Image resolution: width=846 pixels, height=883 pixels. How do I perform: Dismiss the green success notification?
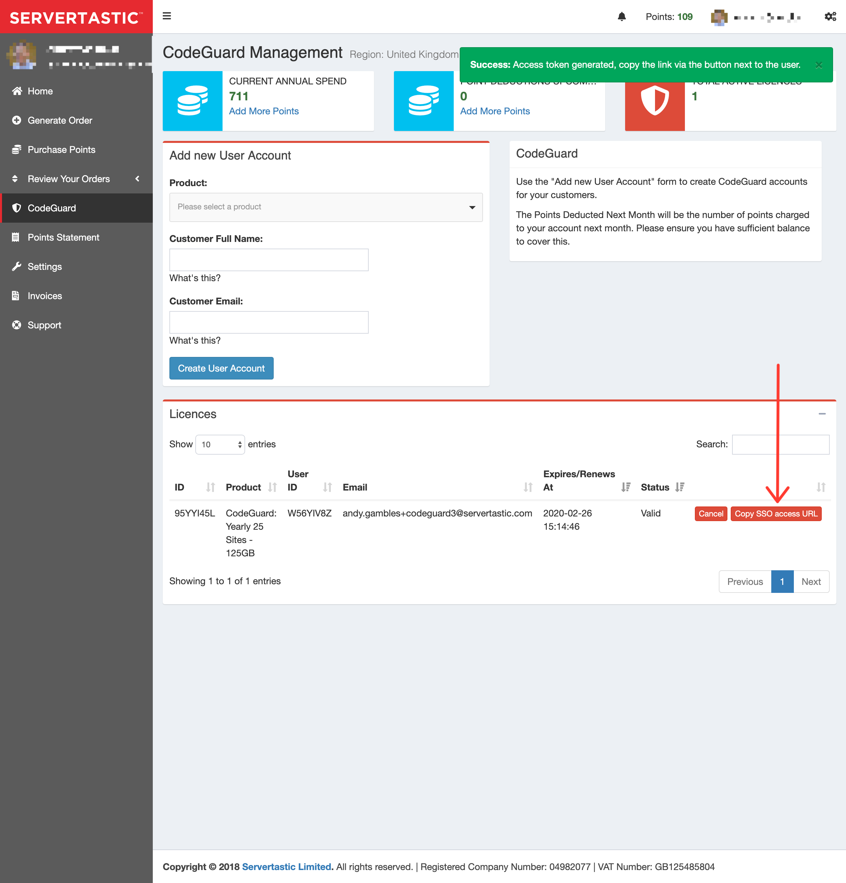(x=818, y=65)
